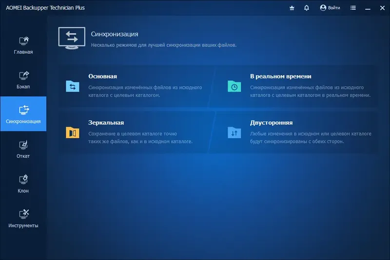This screenshot has width=390, height=260.
Task: Choose the Двусторонняя sync mode title
Action: (x=272, y=123)
